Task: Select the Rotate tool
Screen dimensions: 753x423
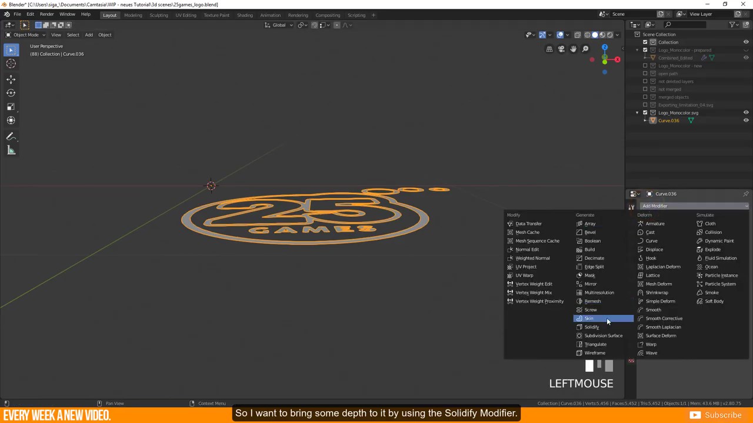Action: [x=11, y=93]
